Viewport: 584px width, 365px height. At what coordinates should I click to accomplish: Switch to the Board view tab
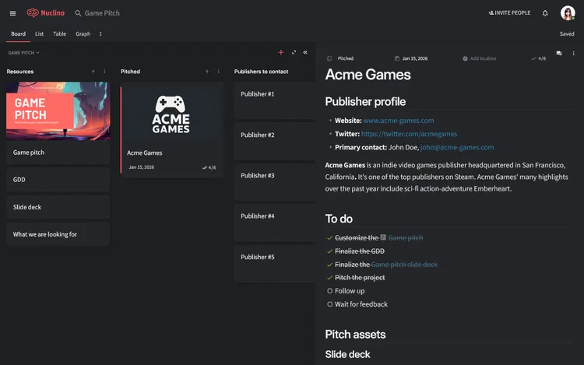[x=18, y=34]
